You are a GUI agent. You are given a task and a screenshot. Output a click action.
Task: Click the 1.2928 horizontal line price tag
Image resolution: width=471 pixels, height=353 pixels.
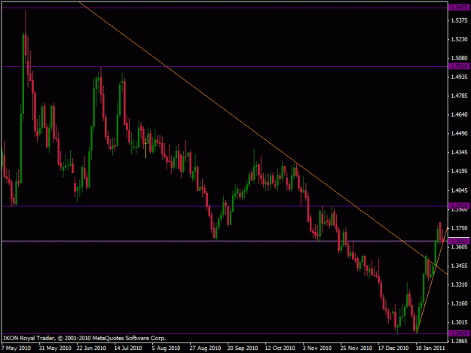tap(459, 333)
